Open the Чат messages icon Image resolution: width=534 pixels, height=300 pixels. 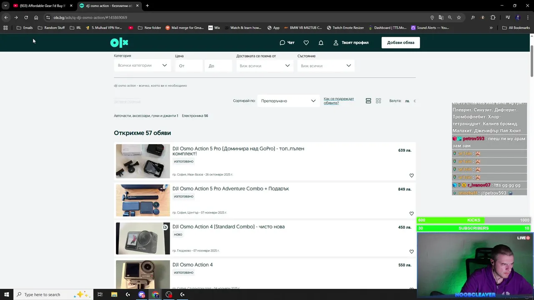tap(287, 42)
